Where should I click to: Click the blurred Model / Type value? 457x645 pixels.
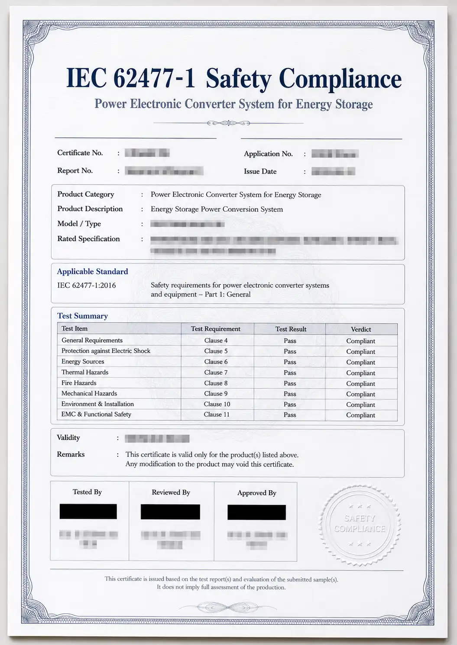tap(188, 224)
